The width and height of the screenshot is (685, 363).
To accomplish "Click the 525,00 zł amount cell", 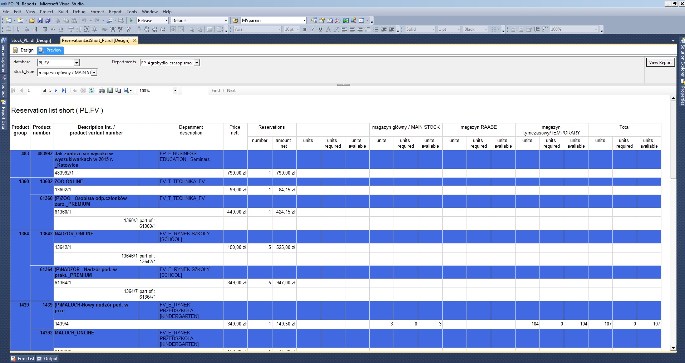I will tap(284, 247).
